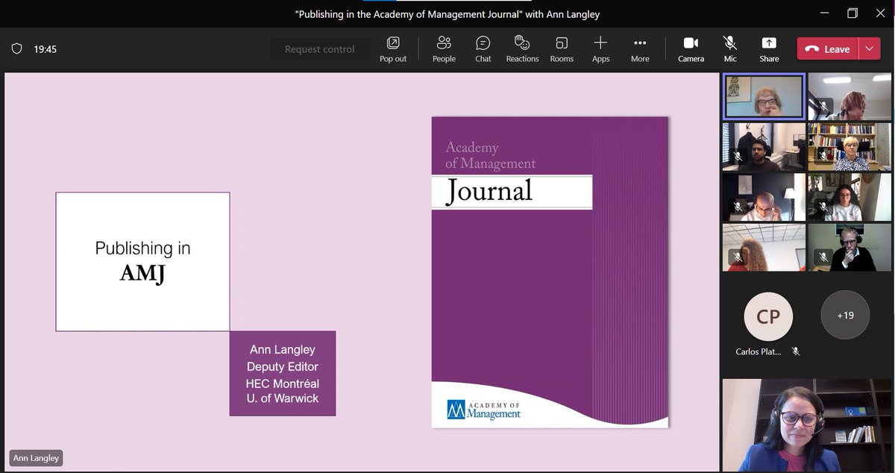895x473 pixels.
Task: Open the Apps menu
Action: click(600, 49)
